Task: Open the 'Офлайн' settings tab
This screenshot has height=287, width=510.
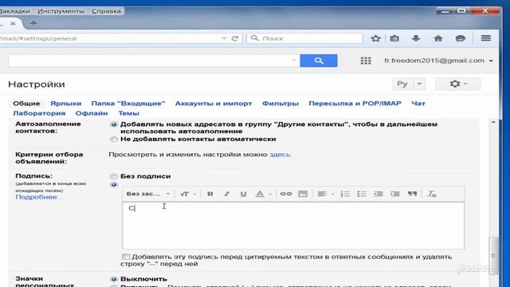Action: point(92,113)
